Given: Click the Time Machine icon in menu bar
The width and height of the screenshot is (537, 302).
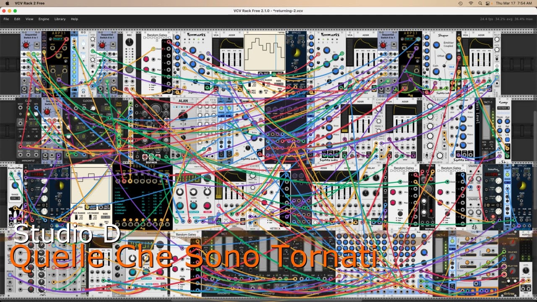Looking at the screenshot, I should click(x=460, y=3).
